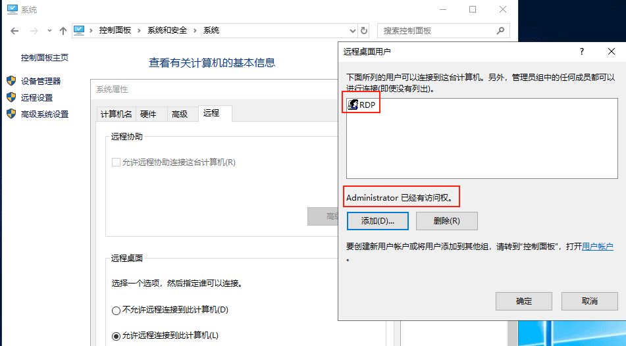This screenshot has height=346, width=626.
Task: Open the 系统和安全 breadcrumb
Action: (167, 30)
